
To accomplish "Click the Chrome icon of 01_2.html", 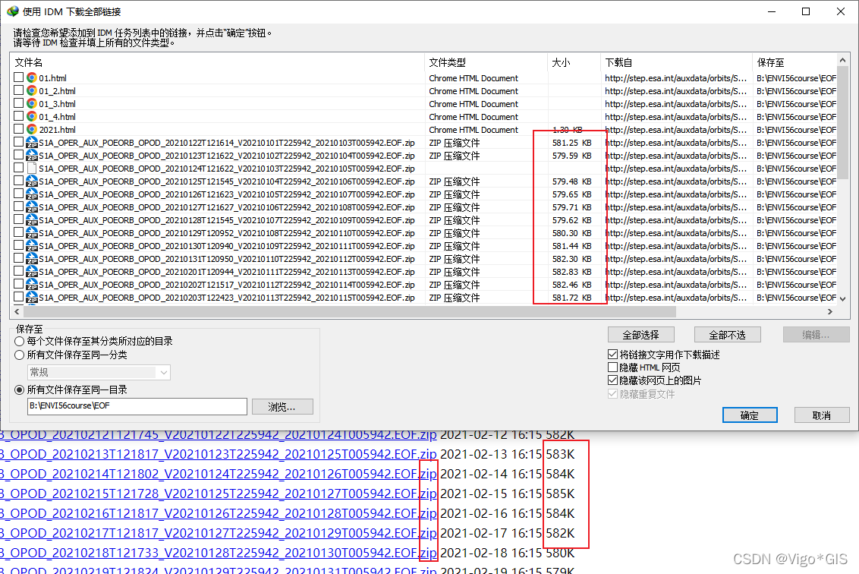I will point(32,90).
